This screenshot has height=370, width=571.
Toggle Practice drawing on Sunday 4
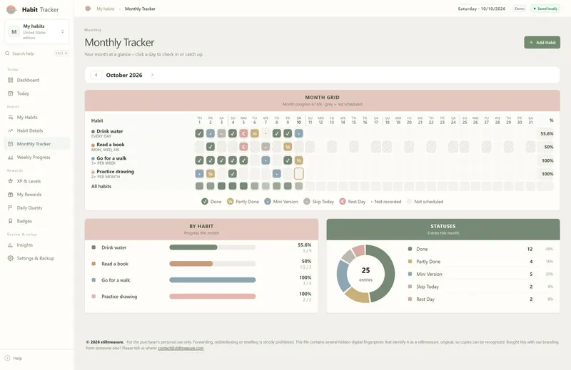[233, 173]
